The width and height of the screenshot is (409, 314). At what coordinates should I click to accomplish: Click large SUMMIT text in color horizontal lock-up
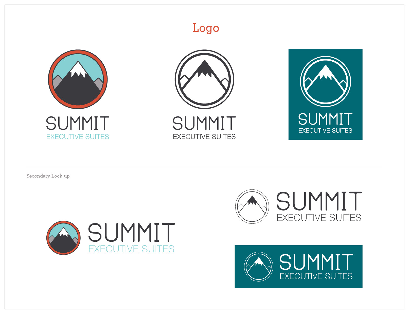click(x=131, y=232)
